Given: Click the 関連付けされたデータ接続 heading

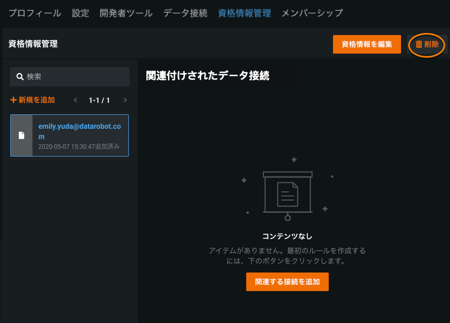Looking at the screenshot, I should tap(208, 76).
